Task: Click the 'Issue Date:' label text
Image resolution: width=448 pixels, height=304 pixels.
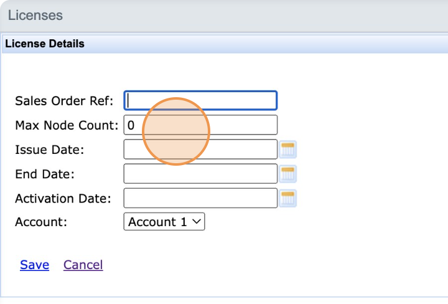Action: (x=49, y=150)
